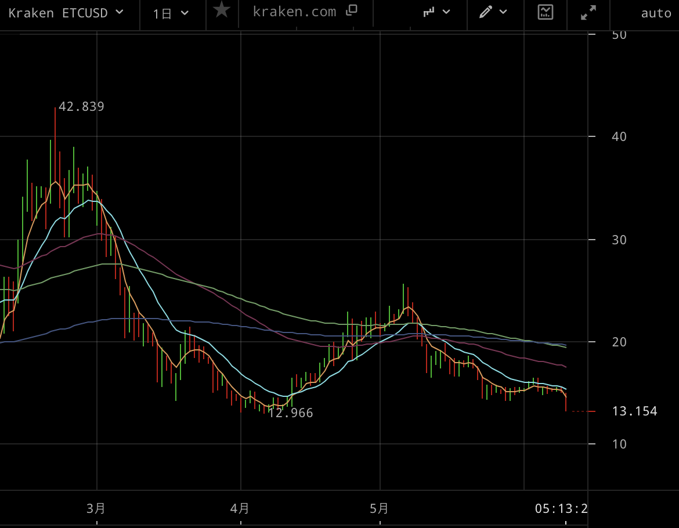This screenshot has width=679, height=528.
Task: Open the kraken.com link
Action: click(294, 12)
